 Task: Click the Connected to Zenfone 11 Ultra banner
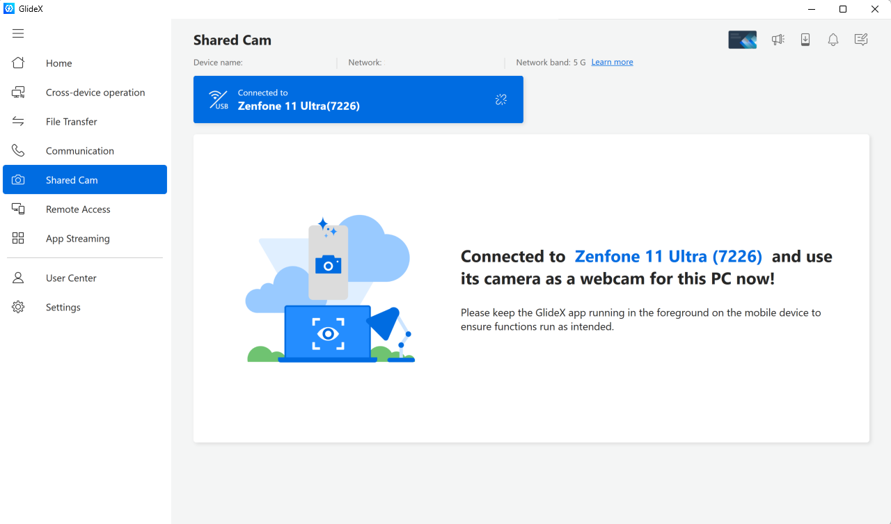358,99
